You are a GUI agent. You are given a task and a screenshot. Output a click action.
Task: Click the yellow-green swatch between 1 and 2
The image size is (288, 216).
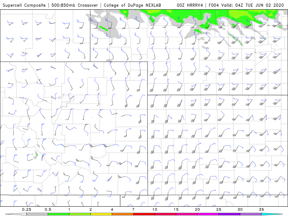[80, 214]
